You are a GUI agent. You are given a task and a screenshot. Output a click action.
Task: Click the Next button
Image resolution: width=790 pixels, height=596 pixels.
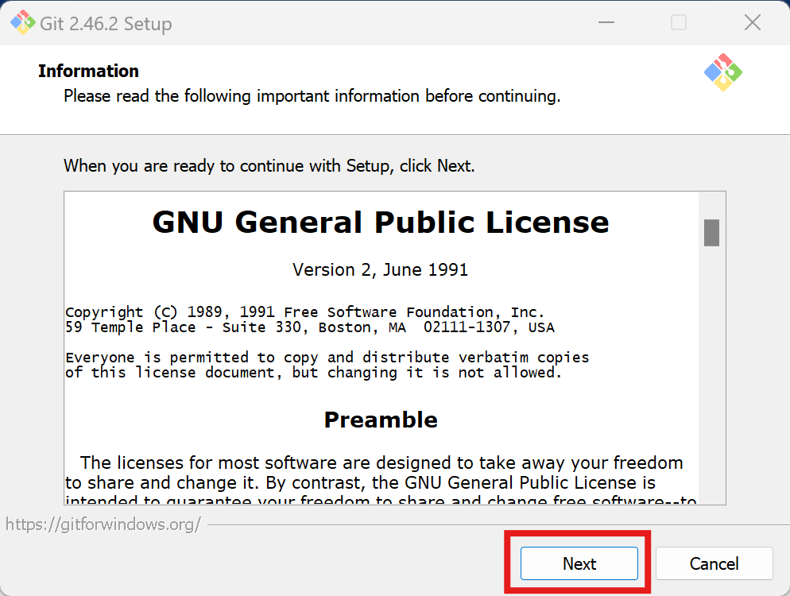tap(579, 563)
